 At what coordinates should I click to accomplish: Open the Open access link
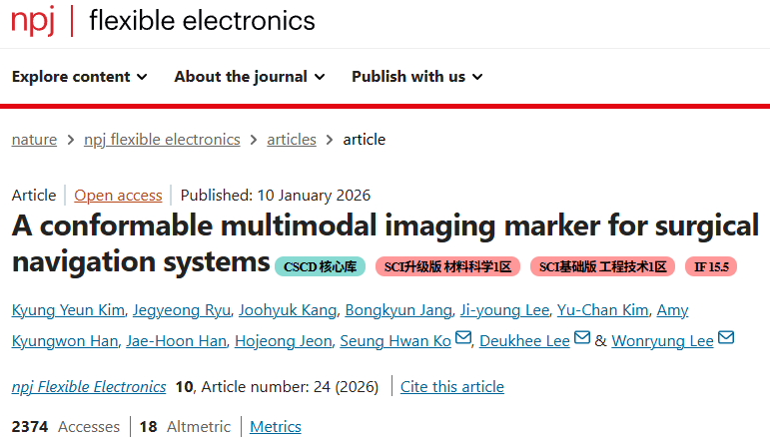coord(118,196)
